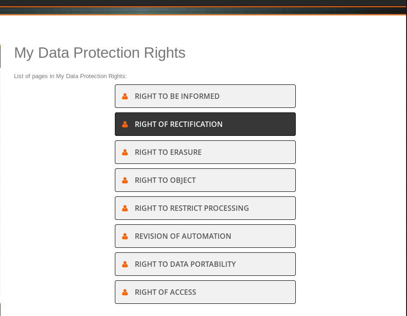The image size is (407, 316).
Task: Click the person icon beside Right of Access
Action: point(125,292)
